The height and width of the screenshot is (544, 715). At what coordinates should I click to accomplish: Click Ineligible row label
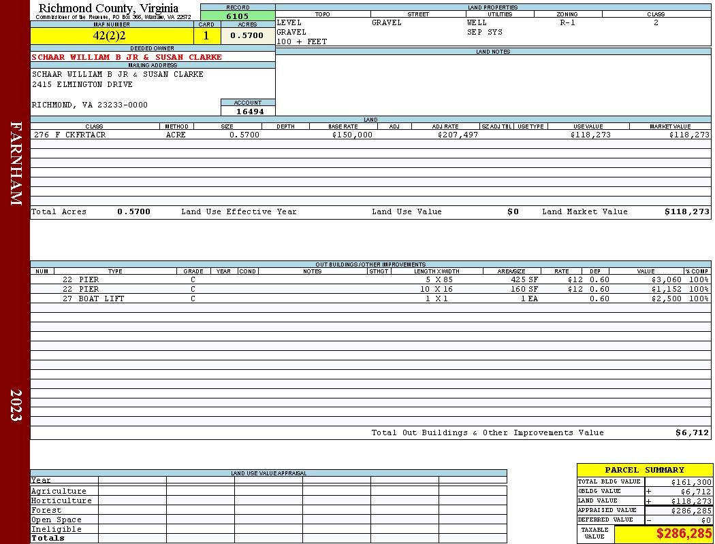pyautogui.click(x=56, y=530)
